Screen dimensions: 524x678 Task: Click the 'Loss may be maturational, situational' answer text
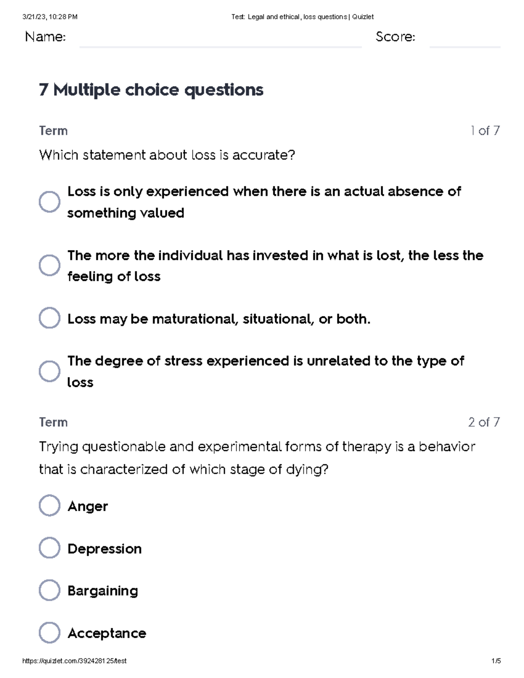click(x=219, y=319)
